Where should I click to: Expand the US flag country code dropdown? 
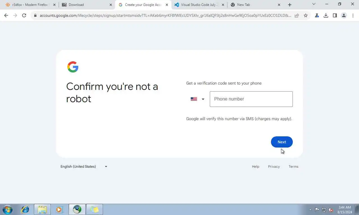(x=197, y=99)
